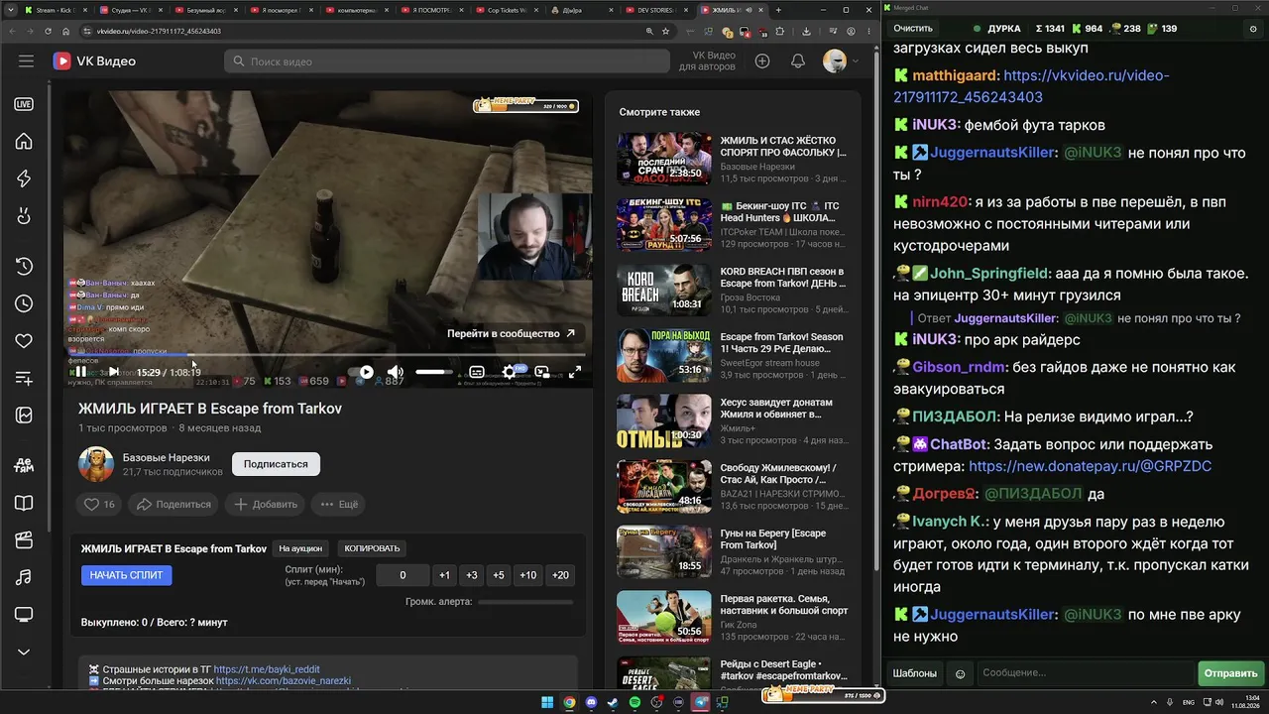The height and width of the screenshot is (714, 1269).
Task: Pause the video playback
Action: click(x=81, y=372)
